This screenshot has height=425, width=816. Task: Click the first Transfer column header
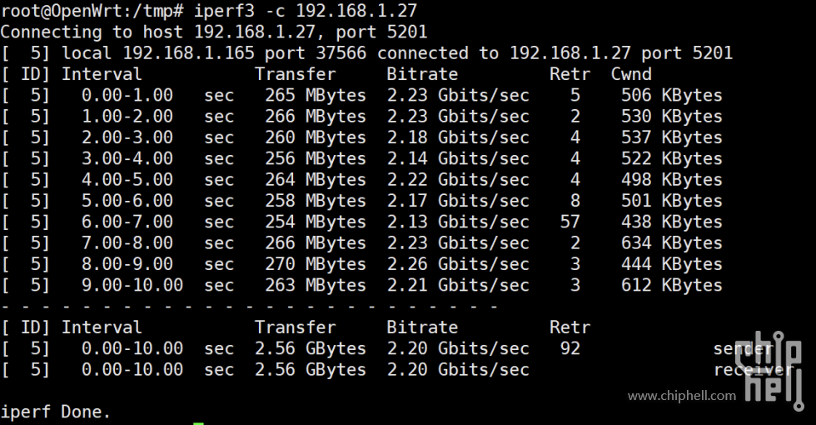pyautogui.click(x=295, y=74)
